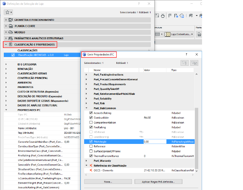Expand Pset_Warranty group
Image resolution: width=243 pixels, height=190 pixels.
click(86, 161)
